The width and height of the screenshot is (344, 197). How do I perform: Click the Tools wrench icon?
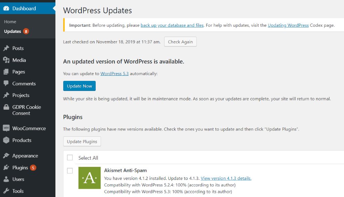tap(6, 191)
